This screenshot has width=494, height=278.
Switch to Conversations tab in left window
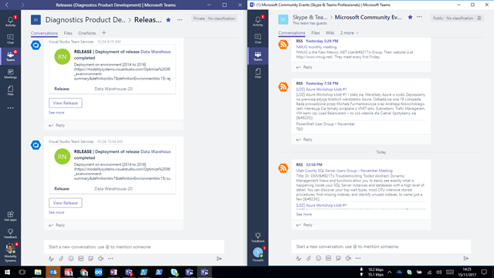tap(44, 33)
